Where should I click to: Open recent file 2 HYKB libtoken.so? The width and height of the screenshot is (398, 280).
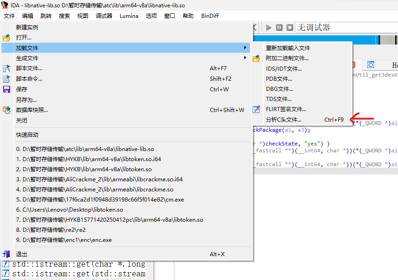click(126, 169)
